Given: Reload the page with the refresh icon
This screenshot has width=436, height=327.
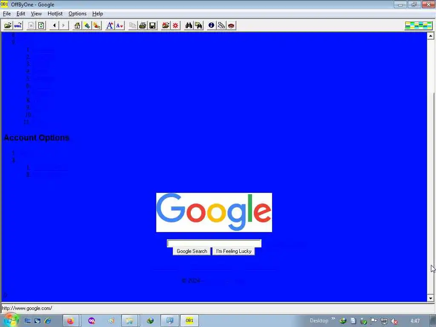Looking at the screenshot, I should click(41, 26).
